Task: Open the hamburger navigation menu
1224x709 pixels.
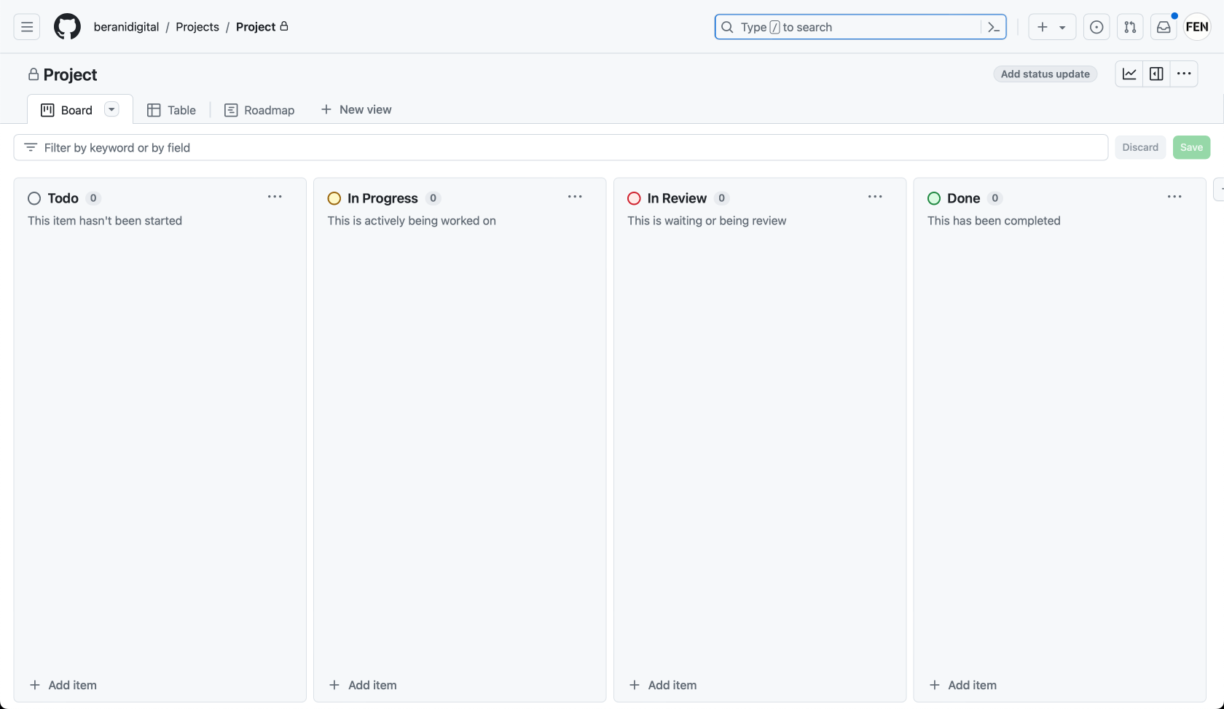Action: [27, 27]
